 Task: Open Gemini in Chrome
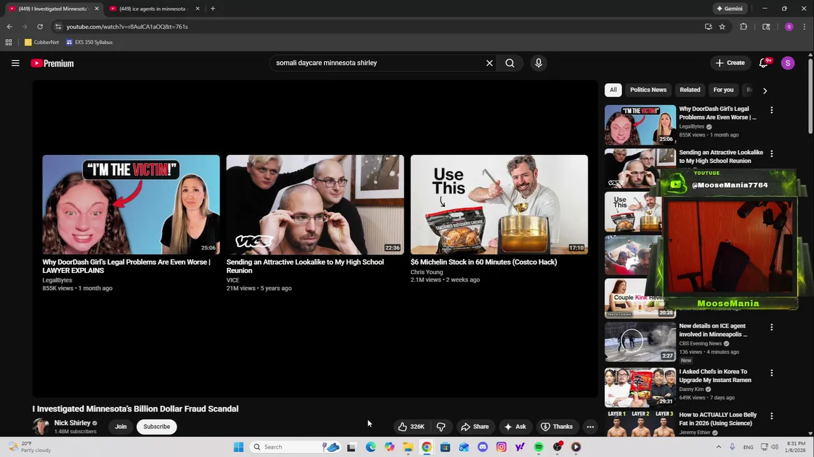pos(729,9)
